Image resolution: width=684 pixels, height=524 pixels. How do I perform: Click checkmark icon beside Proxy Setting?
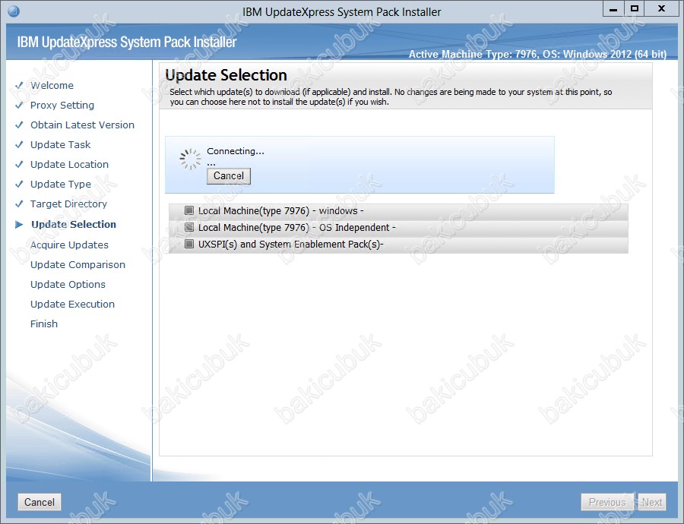pos(19,105)
